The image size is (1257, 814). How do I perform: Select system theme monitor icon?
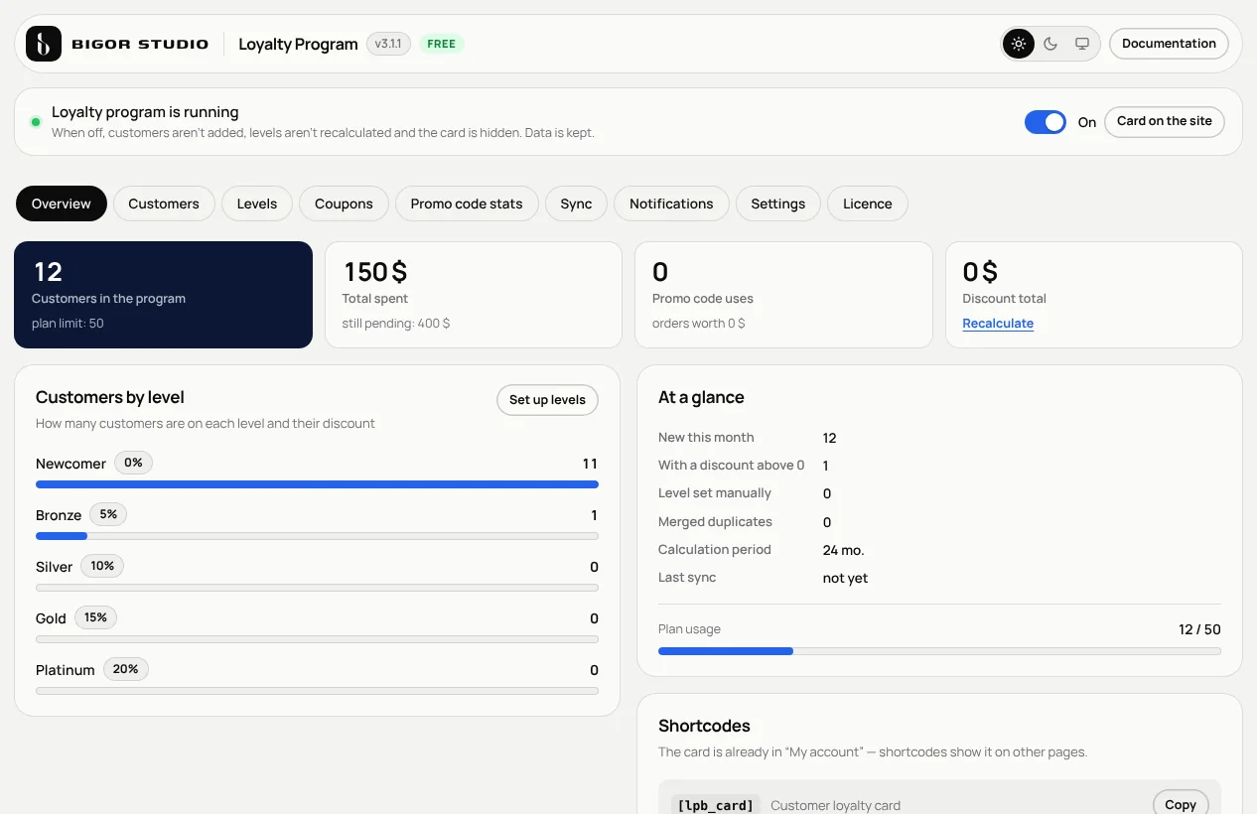coord(1082,44)
